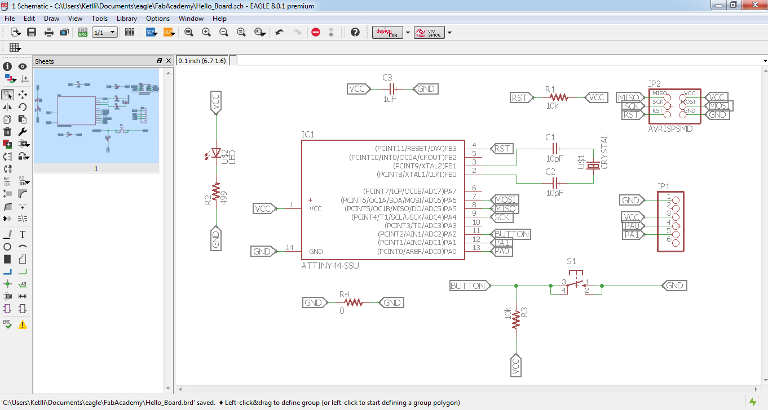Open the Tools menu
The height and width of the screenshot is (410, 768).
tap(99, 19)
